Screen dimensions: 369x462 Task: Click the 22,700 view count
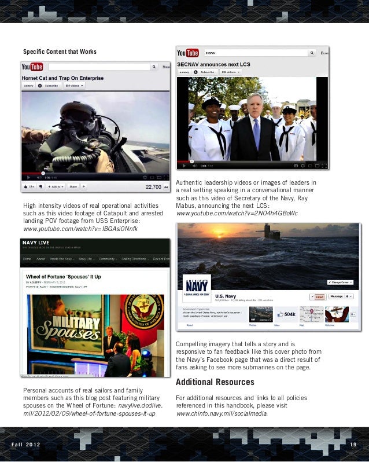click(154, 187)
